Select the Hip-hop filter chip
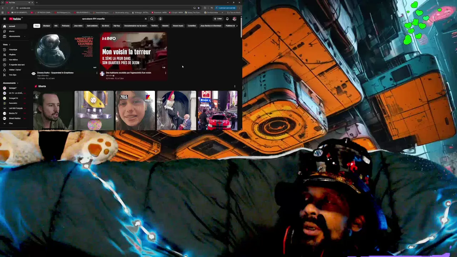 (117, 26)
